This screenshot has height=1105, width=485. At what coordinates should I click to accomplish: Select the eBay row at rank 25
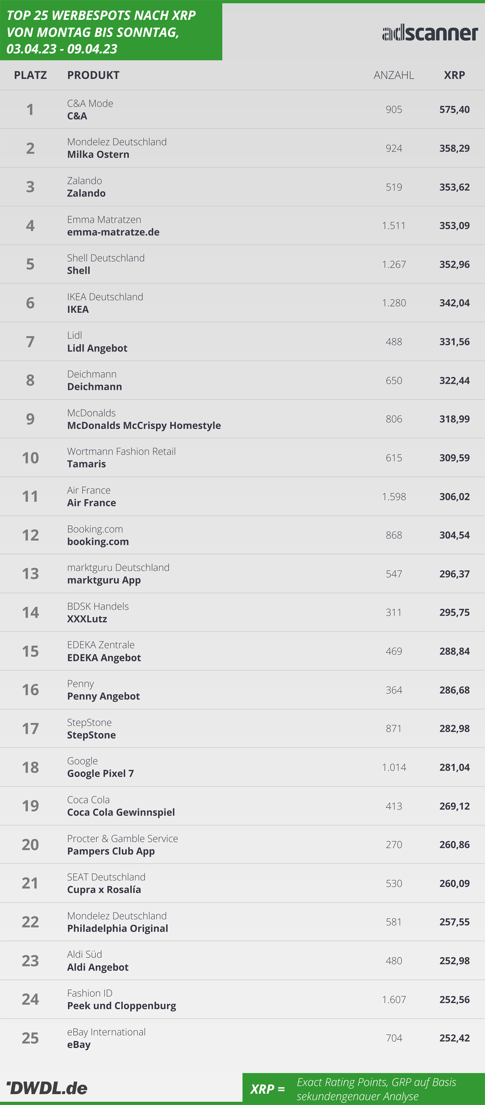[242, 1038]
